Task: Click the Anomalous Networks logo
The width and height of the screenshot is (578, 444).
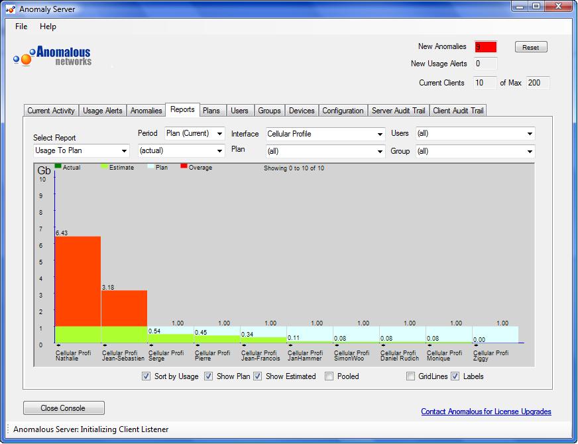Action: [x=52, y=56]
